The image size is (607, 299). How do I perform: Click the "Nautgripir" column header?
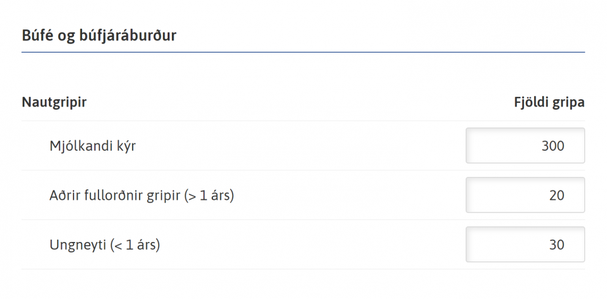[x=54, y=102]
